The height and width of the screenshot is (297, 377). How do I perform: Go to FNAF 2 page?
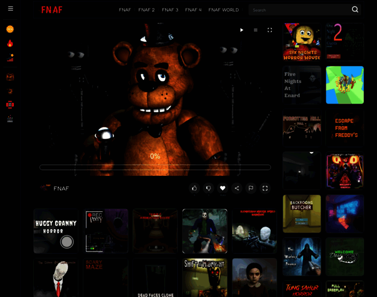coord(146,10)
